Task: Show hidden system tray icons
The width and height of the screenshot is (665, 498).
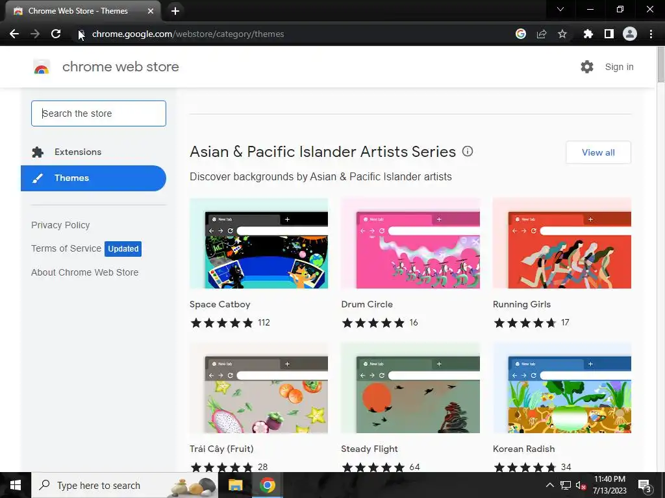Action: pos(549,485)
